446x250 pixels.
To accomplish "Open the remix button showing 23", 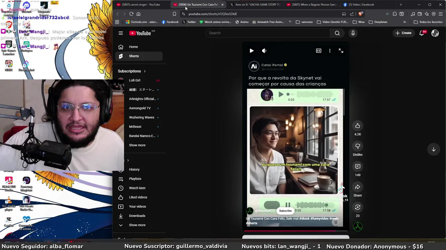I will [357, 207].
